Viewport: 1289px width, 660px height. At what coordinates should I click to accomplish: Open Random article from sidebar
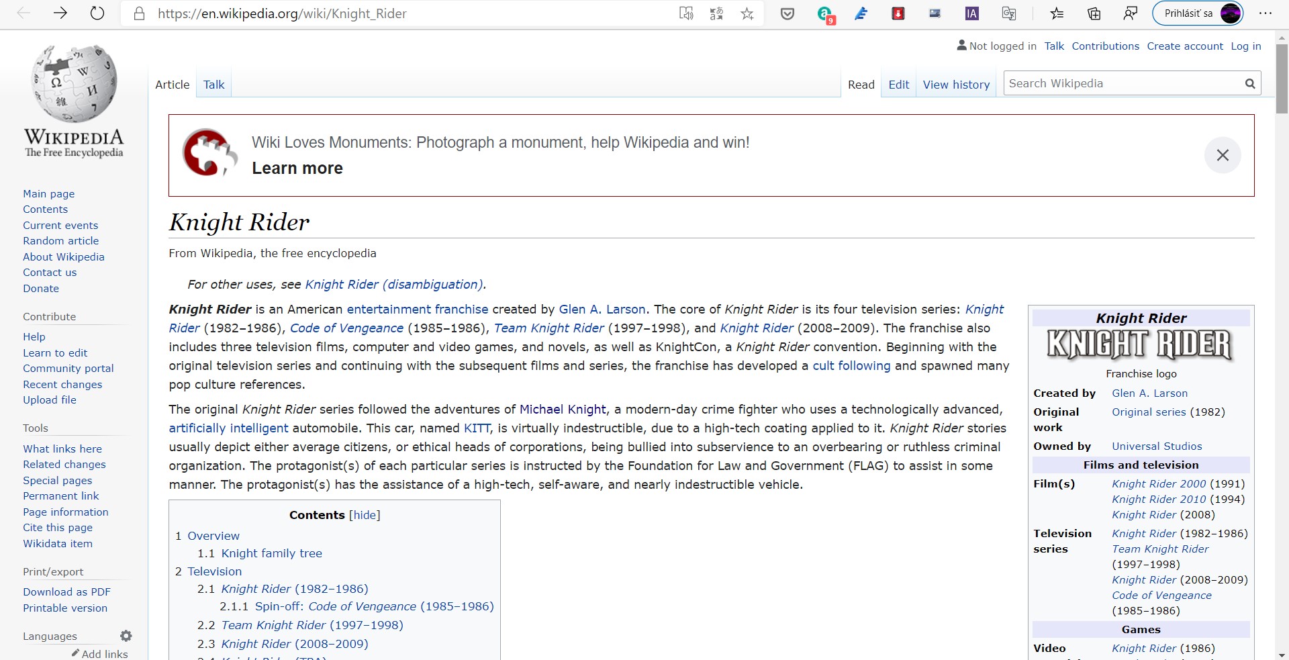coord(60,240)
